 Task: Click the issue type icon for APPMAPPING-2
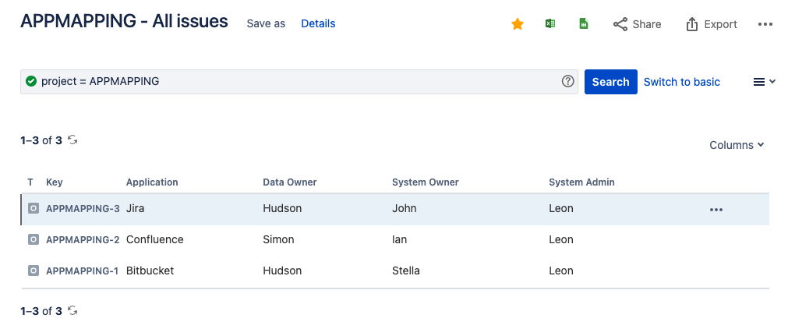[33, 239]
